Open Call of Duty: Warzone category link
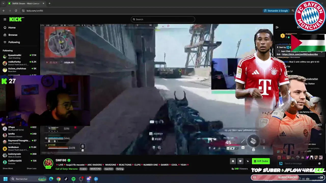This screenshot has width=326, height=183. [66, 169]
